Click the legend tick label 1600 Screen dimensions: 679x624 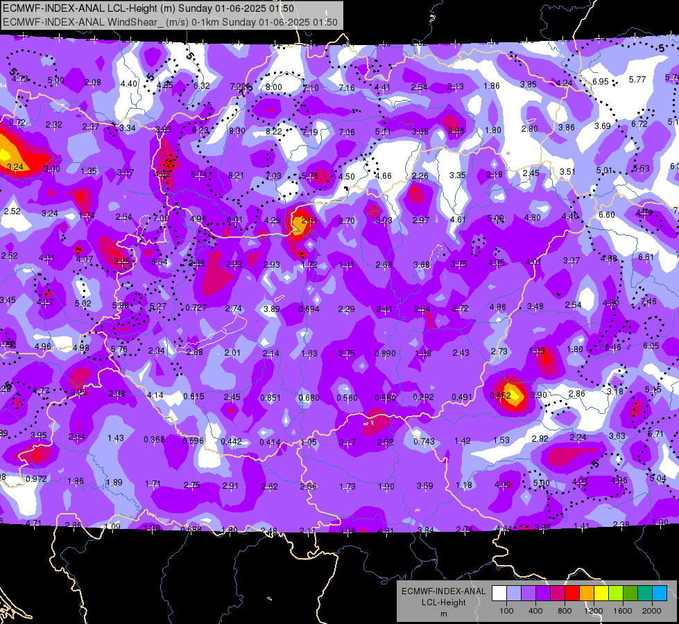click(x=623, y=611)
